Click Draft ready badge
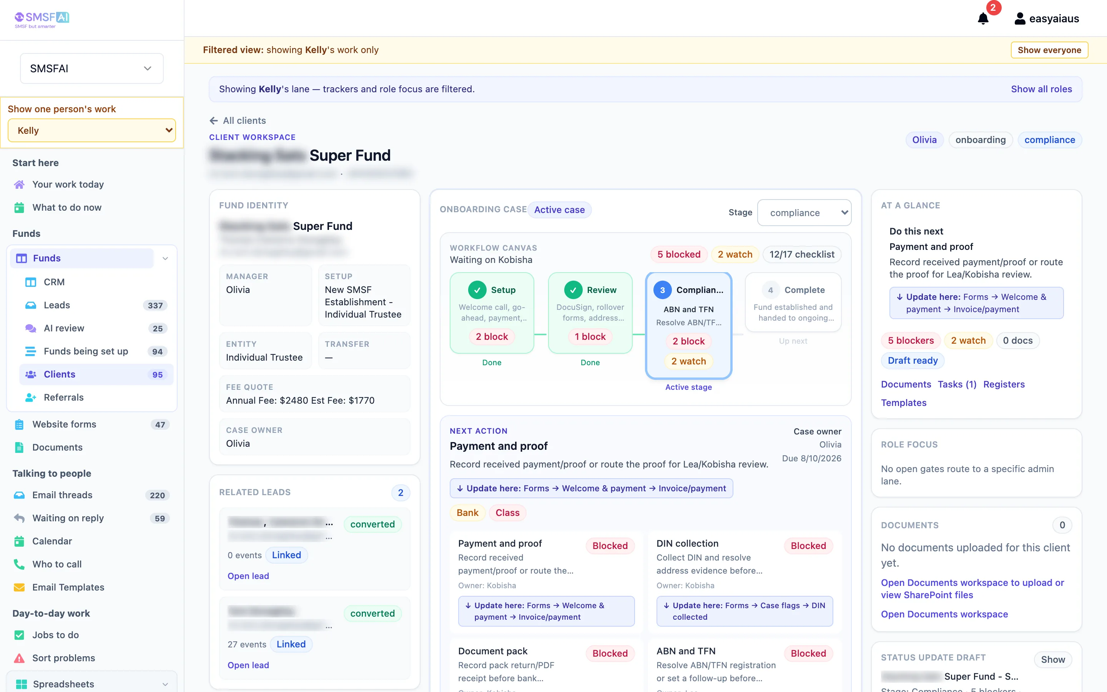This screenshot has height=692, width=1107. [913, 361]
